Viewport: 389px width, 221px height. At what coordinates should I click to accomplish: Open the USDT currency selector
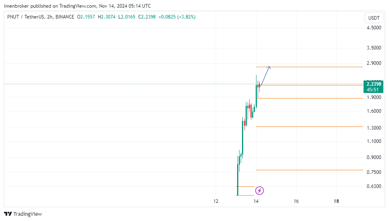(373, 18)
